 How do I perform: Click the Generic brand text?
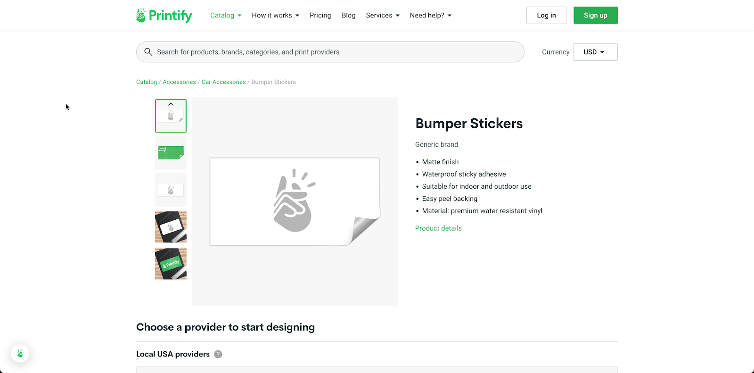tap(436, 145)
